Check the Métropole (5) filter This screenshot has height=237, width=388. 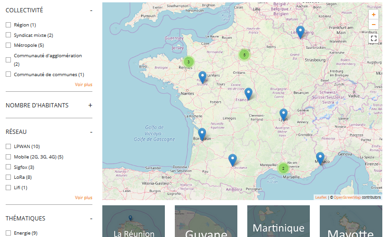[x=8, y=45]
